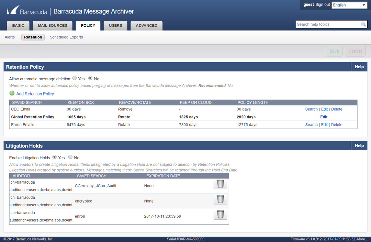Sign out of the guest account

coord(322,4)
